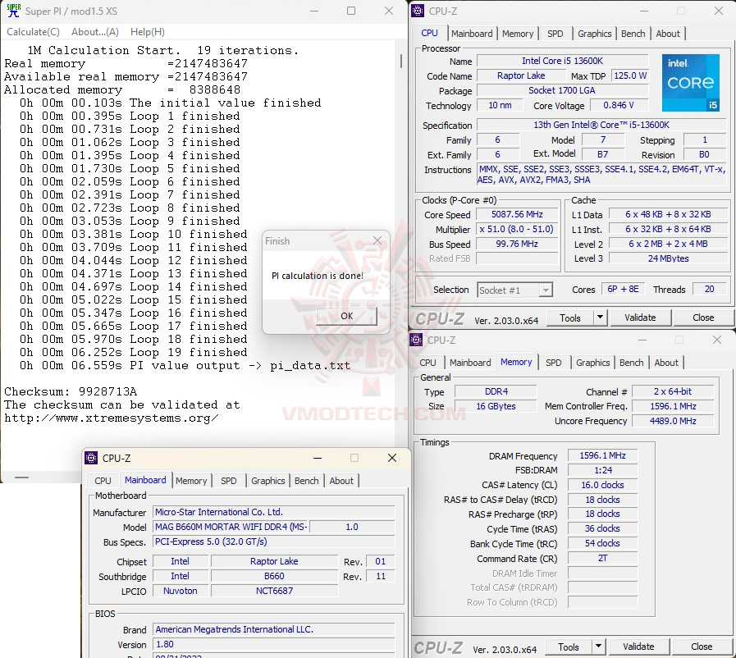Select Graphics tab in Memory CPU-Z window
736x658 pixels.
(593, 363)
